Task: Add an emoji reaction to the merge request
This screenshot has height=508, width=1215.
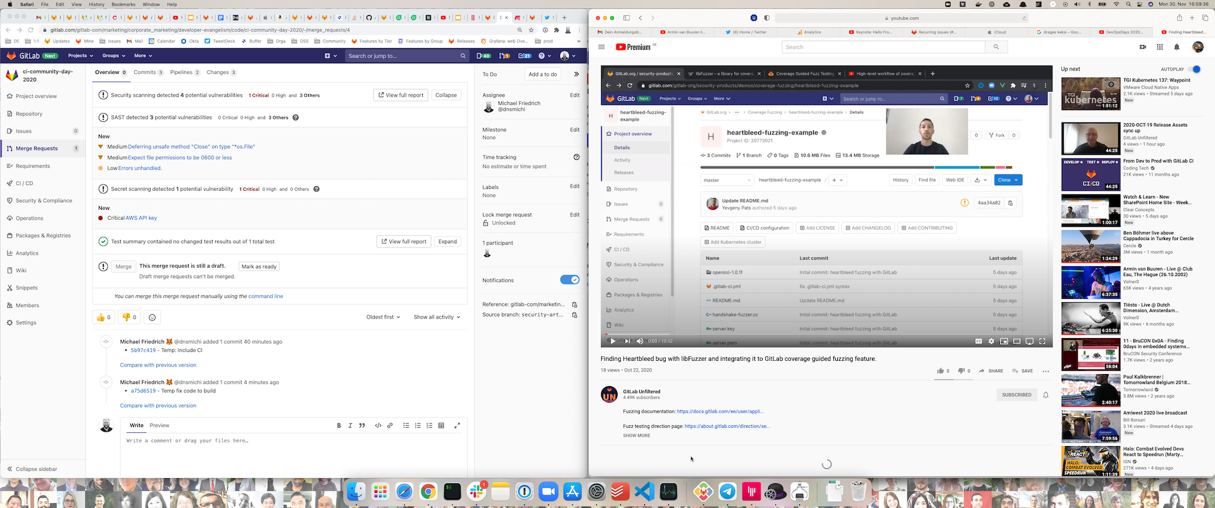Action: click(x=152, y=317)
